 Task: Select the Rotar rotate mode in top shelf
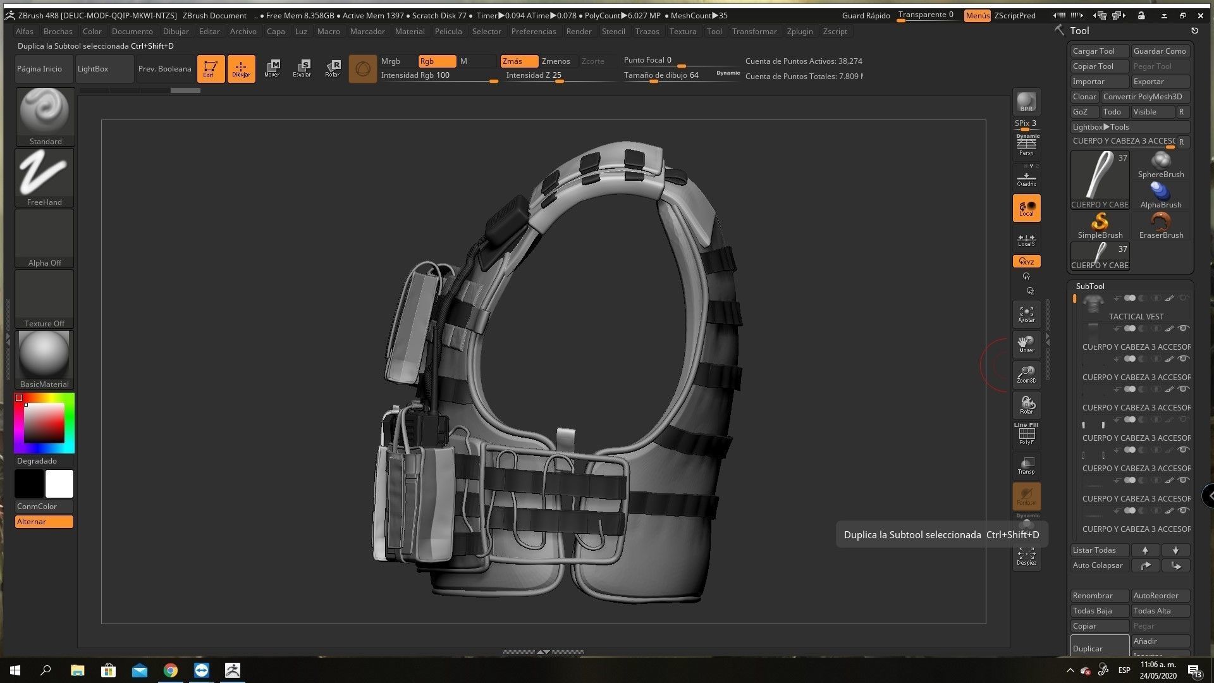pyautogui.click(x=333, y=68)
